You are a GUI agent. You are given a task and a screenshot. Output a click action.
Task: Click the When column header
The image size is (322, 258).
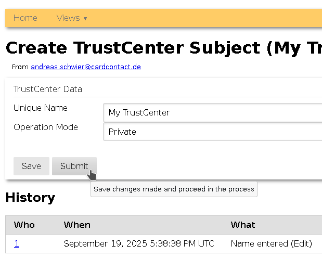(77, 225)
